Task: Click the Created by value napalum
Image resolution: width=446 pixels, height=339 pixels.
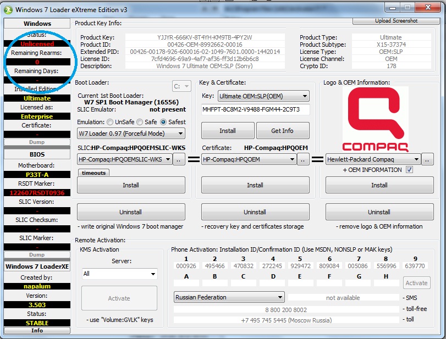Action: tap(37, 286)
